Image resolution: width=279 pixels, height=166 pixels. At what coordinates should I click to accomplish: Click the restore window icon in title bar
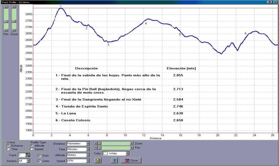[269, 2]
